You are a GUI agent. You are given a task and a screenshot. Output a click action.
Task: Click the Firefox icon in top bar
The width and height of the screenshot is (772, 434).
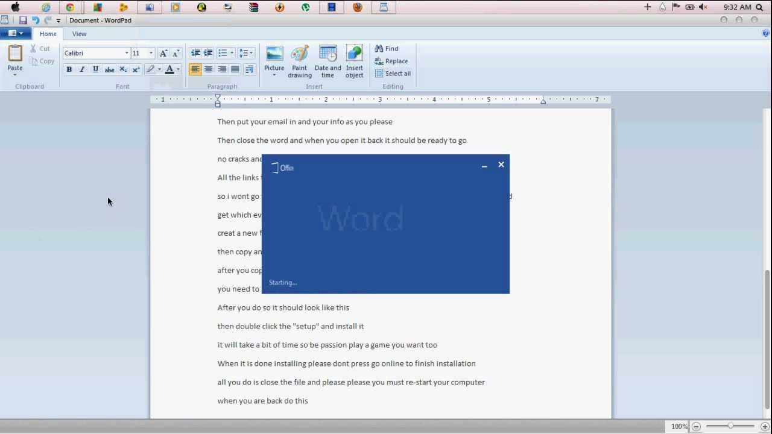click(x=358, y=7)
